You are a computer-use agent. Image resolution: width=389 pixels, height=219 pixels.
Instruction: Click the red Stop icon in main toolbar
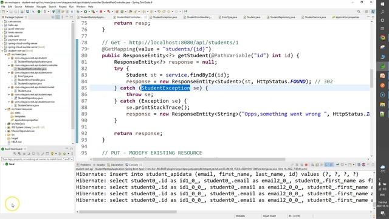tap(101, 12)
